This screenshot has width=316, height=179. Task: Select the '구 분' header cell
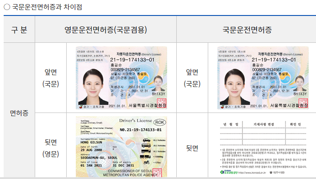(x=19, y=30)
